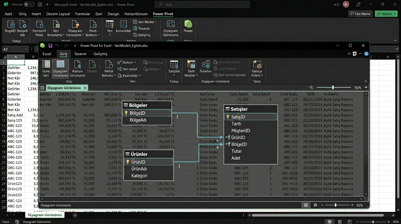The height and width of the screenshot is (224, 401).
Task: Open the zoom percentage dropdown arrow
Action: tap(366, 87)
